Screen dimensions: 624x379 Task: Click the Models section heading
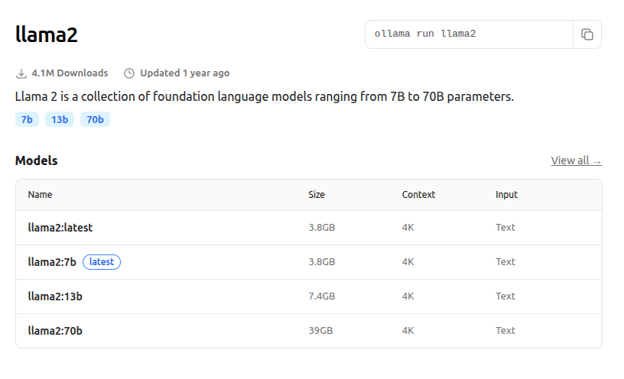point(36,160)
